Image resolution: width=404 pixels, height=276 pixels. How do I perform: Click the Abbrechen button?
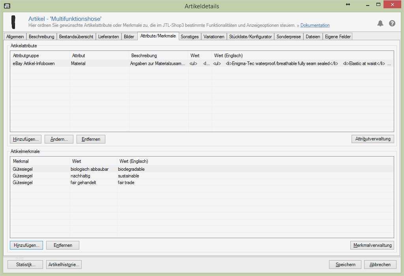pos(380,265)
